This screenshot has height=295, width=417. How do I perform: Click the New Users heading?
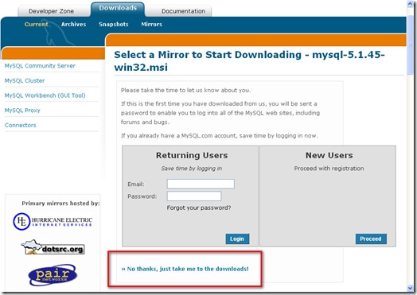point(329,155)
